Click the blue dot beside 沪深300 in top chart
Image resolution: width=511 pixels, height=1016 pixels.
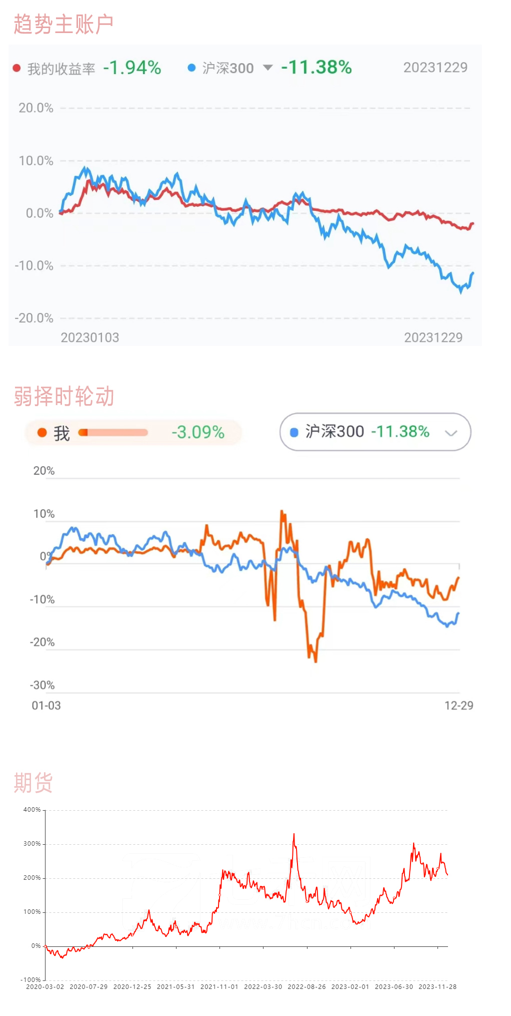click(x=191, y=68)
